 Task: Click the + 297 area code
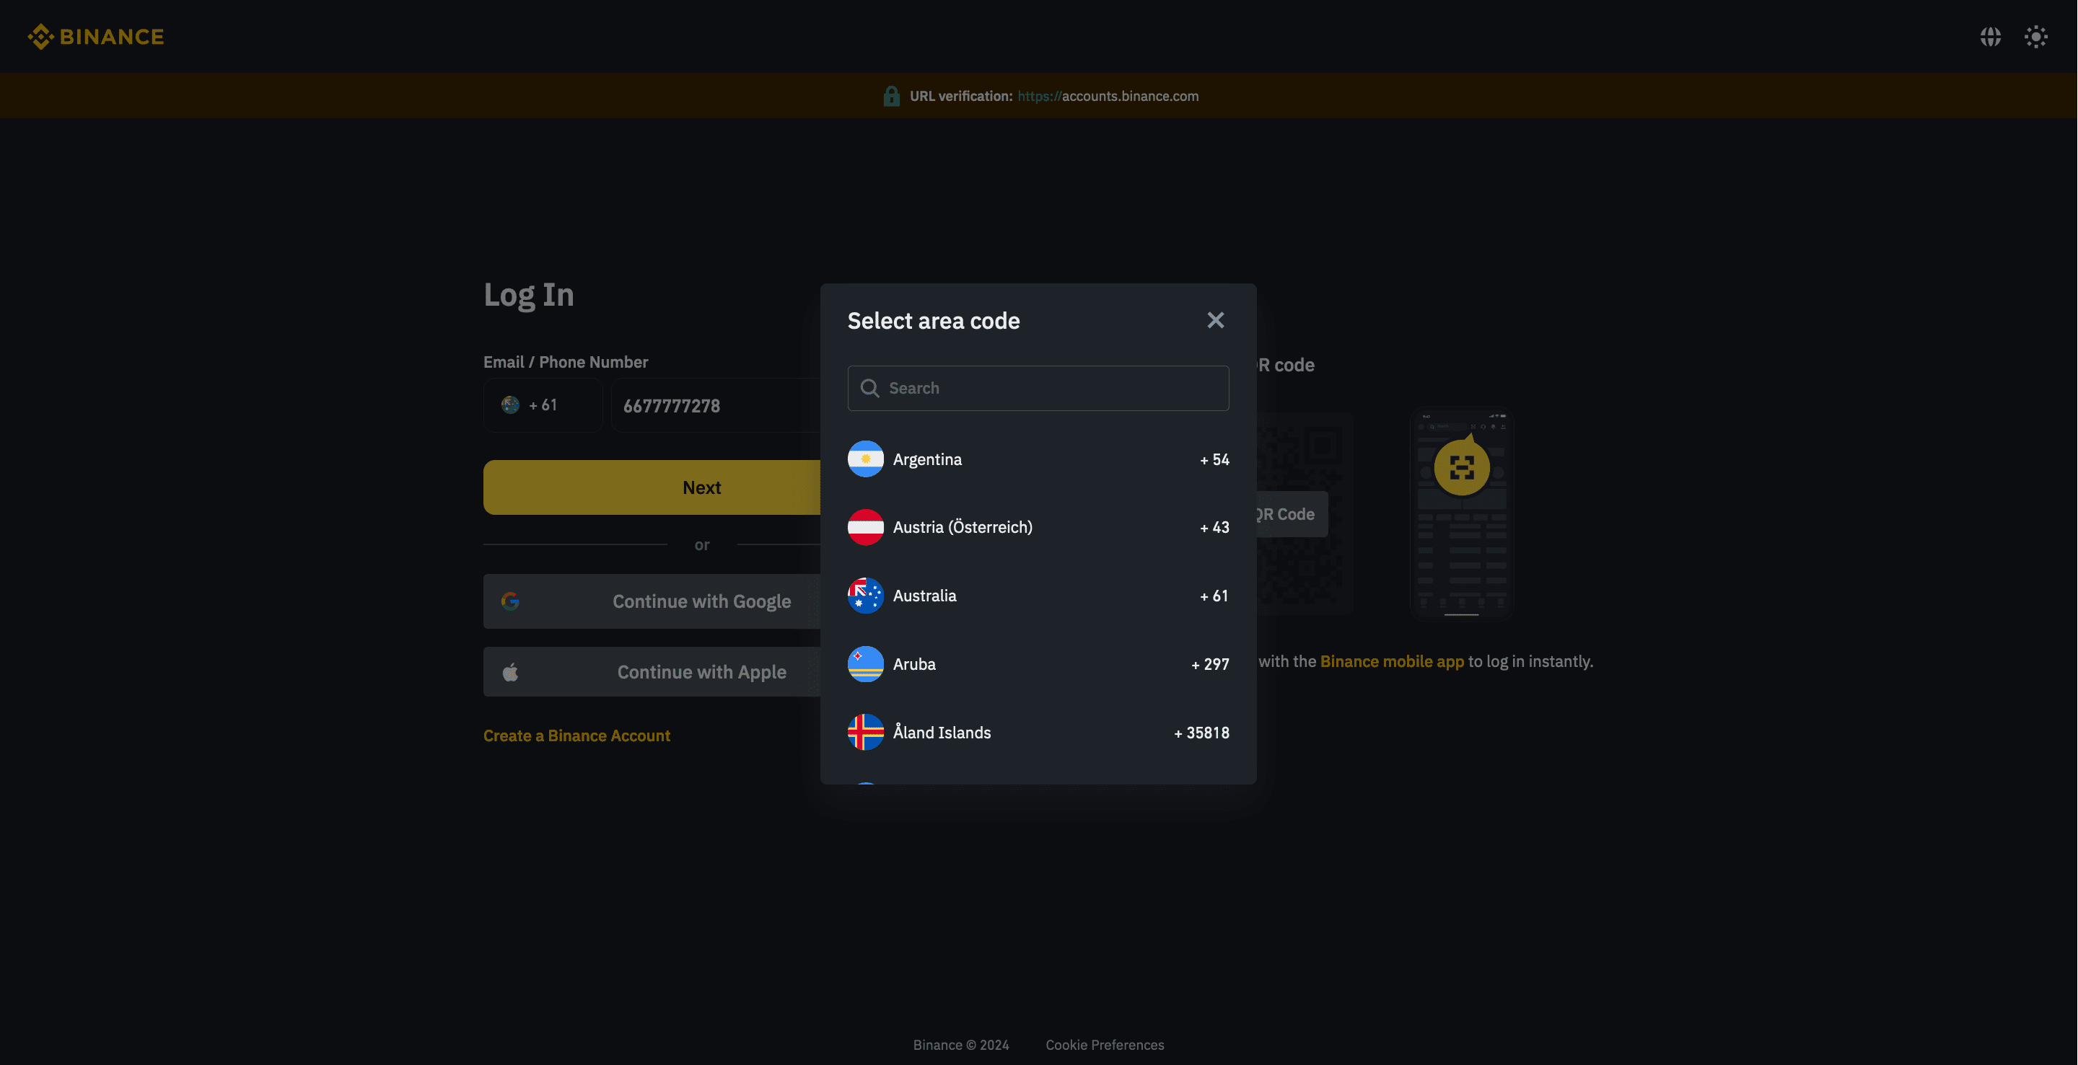pos(1210,664)
